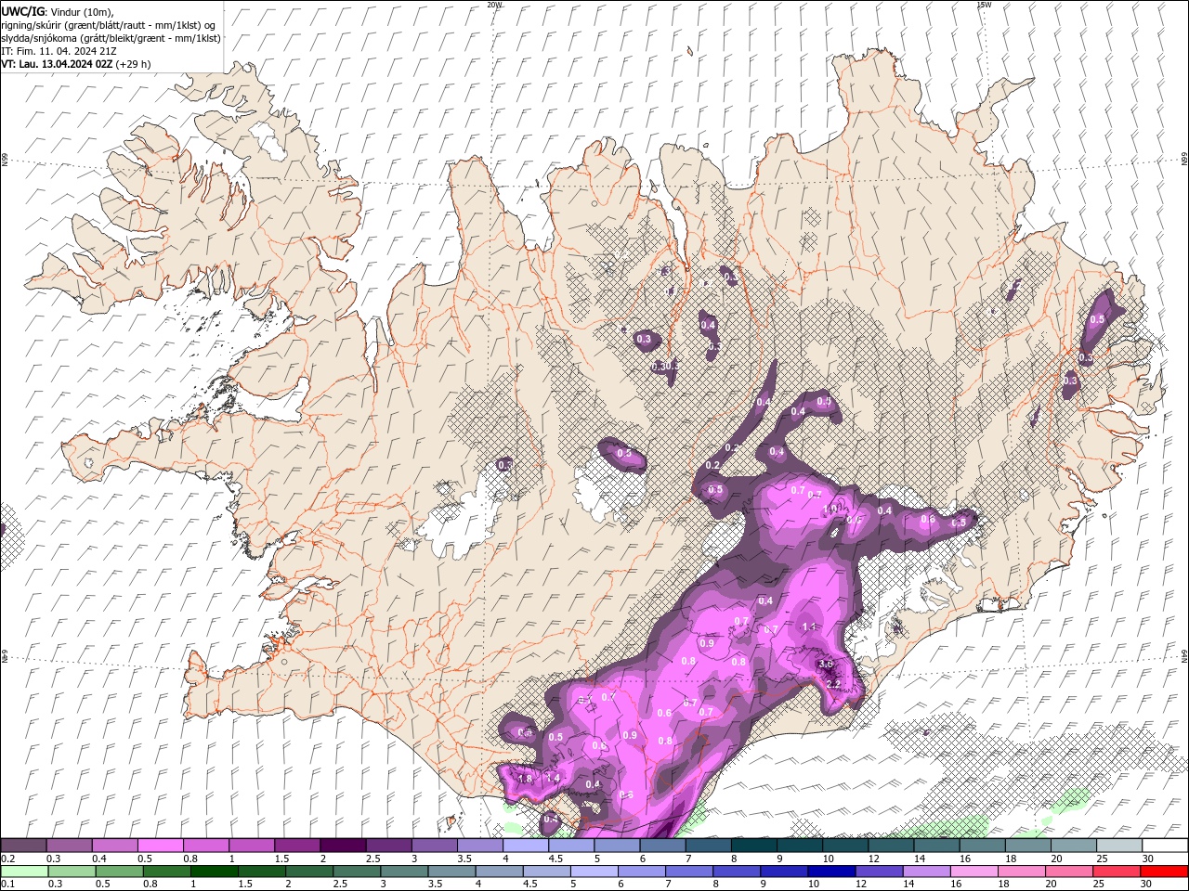Pick the deep navy blue 10 rain-scale swatch
The height and width of the screenshot is (891, 1189).
coord(831,872)
